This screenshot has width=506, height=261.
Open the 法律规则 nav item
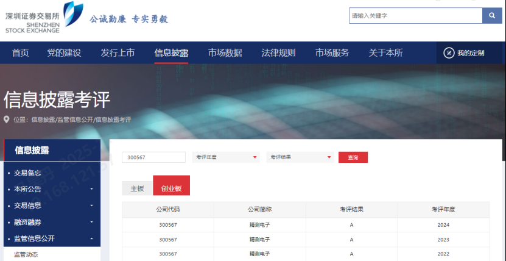(278, 53)
